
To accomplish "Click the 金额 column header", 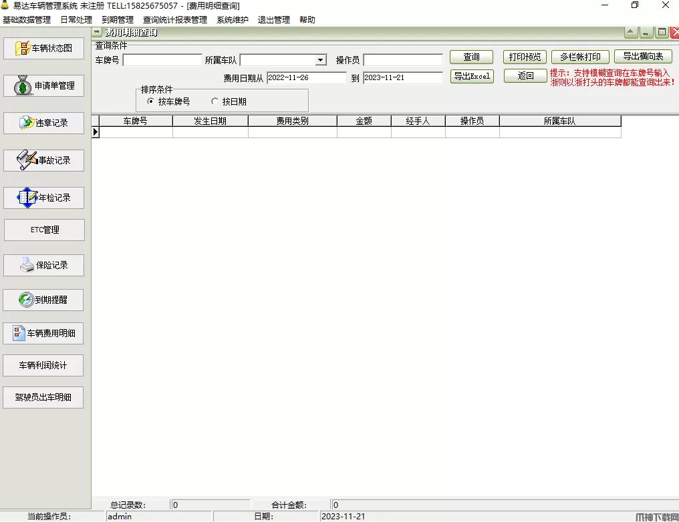I will [x=364, y=121].
